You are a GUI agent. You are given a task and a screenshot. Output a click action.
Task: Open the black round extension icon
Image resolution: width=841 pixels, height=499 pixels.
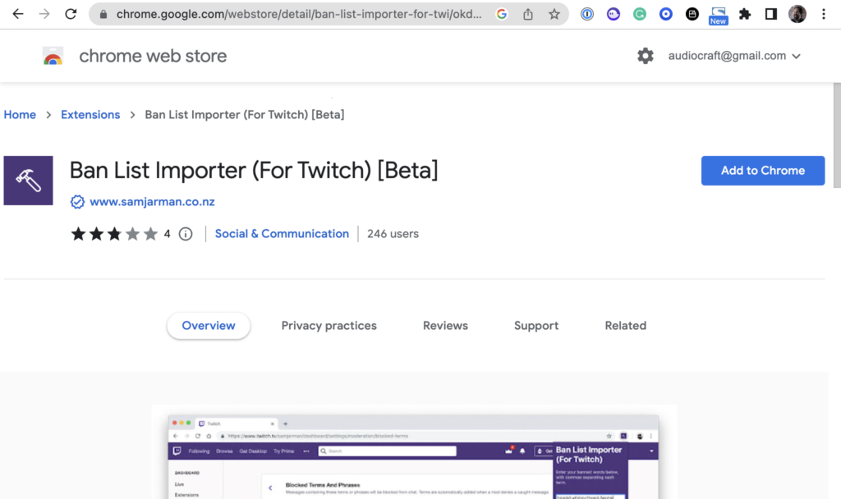coord(692,15)
